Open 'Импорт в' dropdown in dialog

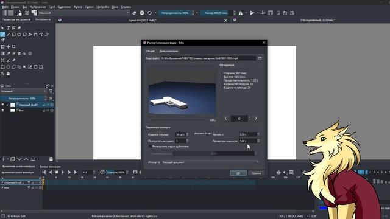tap(211, 162)
